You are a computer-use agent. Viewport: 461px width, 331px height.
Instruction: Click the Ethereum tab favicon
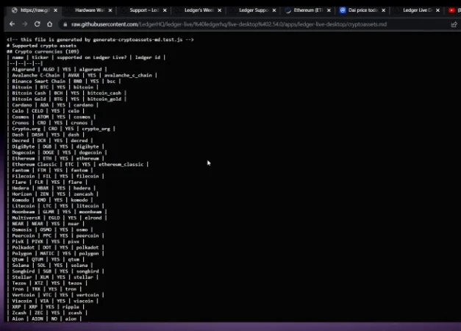pos(288,10)
